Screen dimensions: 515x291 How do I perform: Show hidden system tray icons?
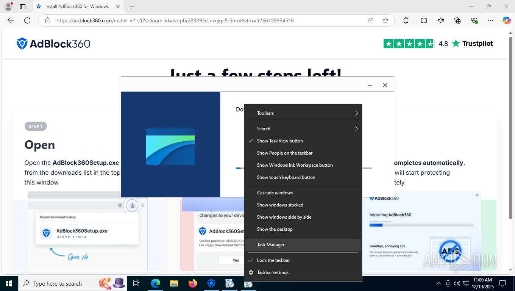point(439,283)
